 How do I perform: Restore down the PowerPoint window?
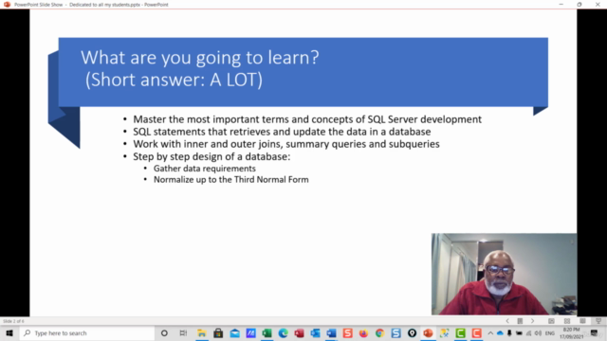[x=579, y=4]
